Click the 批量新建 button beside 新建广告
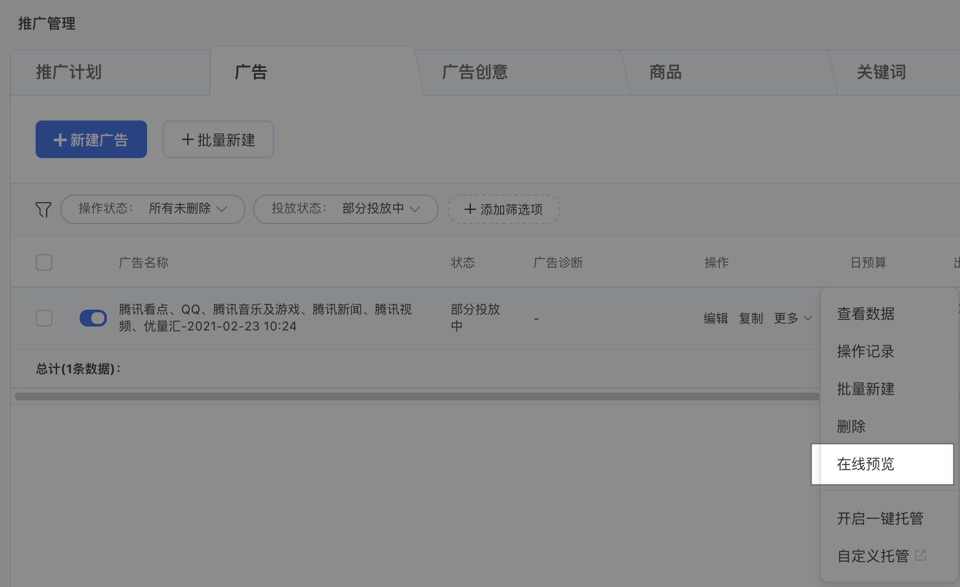This screenshot has width=960, height=587. (218, 139)
